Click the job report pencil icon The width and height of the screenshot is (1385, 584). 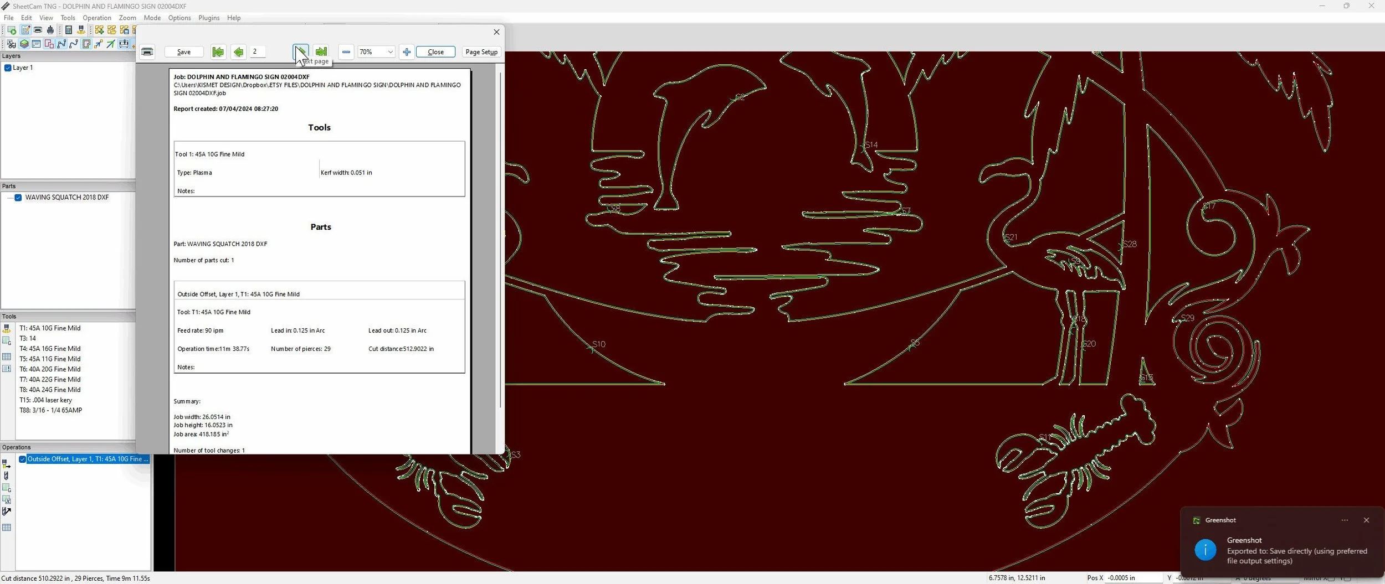(x=25, y=30)
